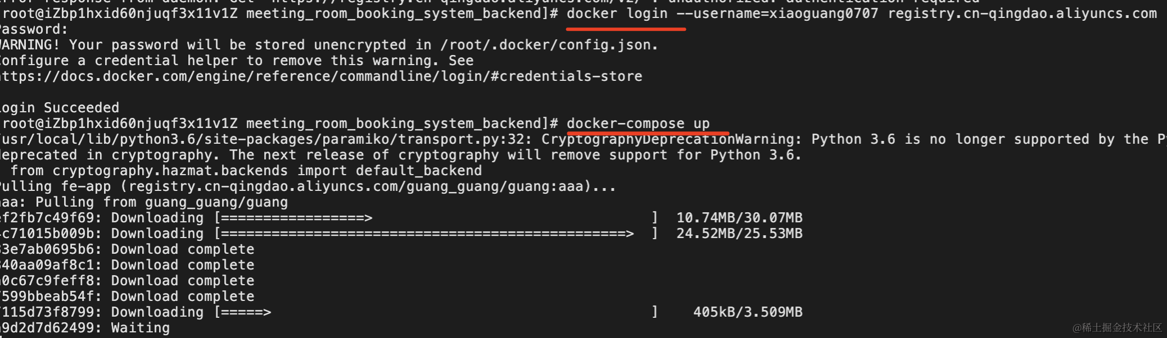Screen dimensions: 1167x338
Task: Click the 10.74MB/30.07MB download size
Action: coord(739,218)
